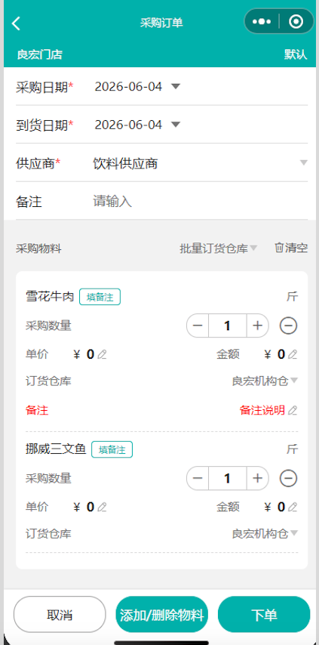Edit the unit price pencil for 雪花牛肉
This screenshot has height=645, width=319.
(103, 354)
